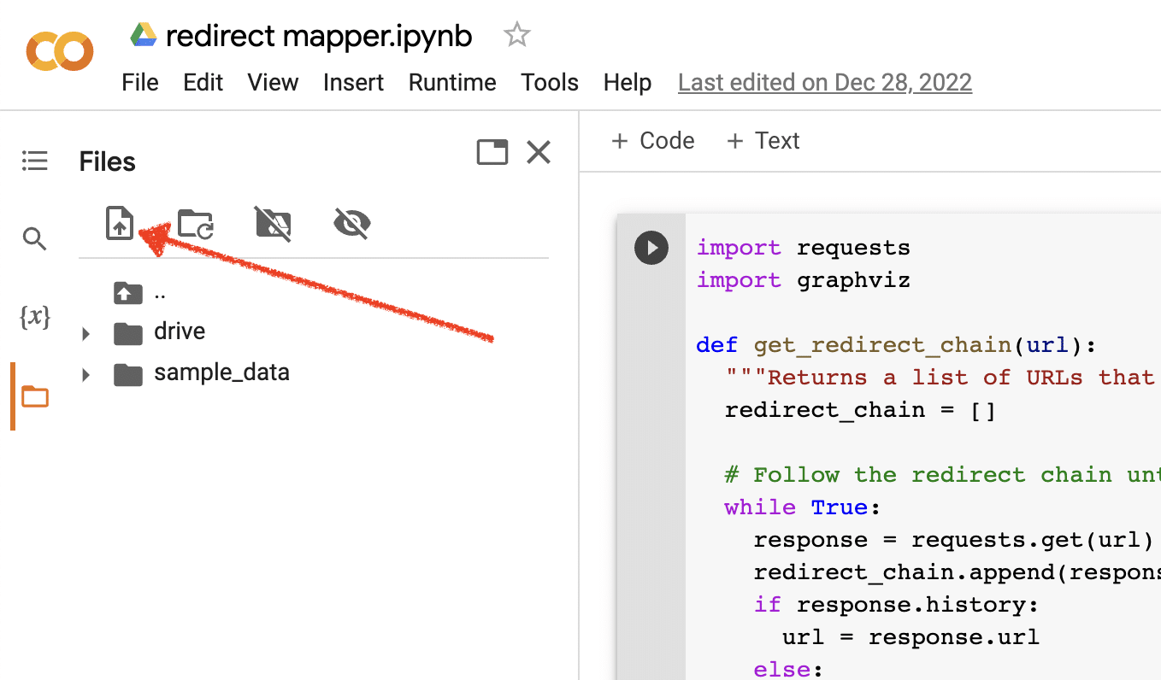Image resolution: width=1161 pixels, height=680 pixels.
Task: Open Files panel in new tab
Action: [492, 153]
